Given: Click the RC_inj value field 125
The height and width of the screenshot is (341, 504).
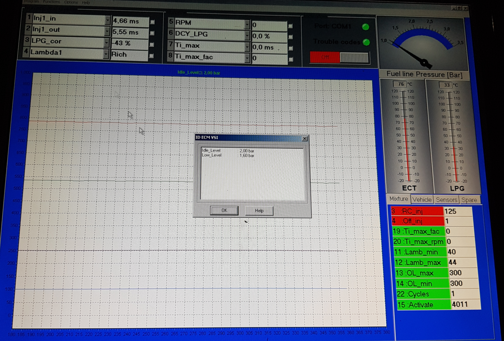Looking at the screenshot, I should [458, 211].
